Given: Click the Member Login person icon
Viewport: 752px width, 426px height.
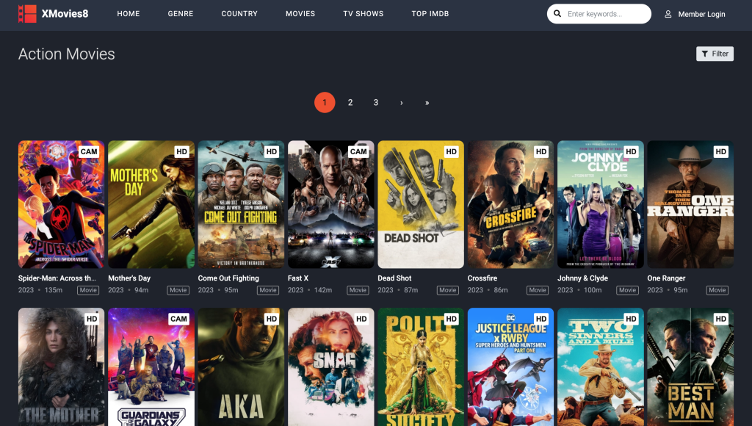Looking at the screenshot, I should tap(668, 14).
